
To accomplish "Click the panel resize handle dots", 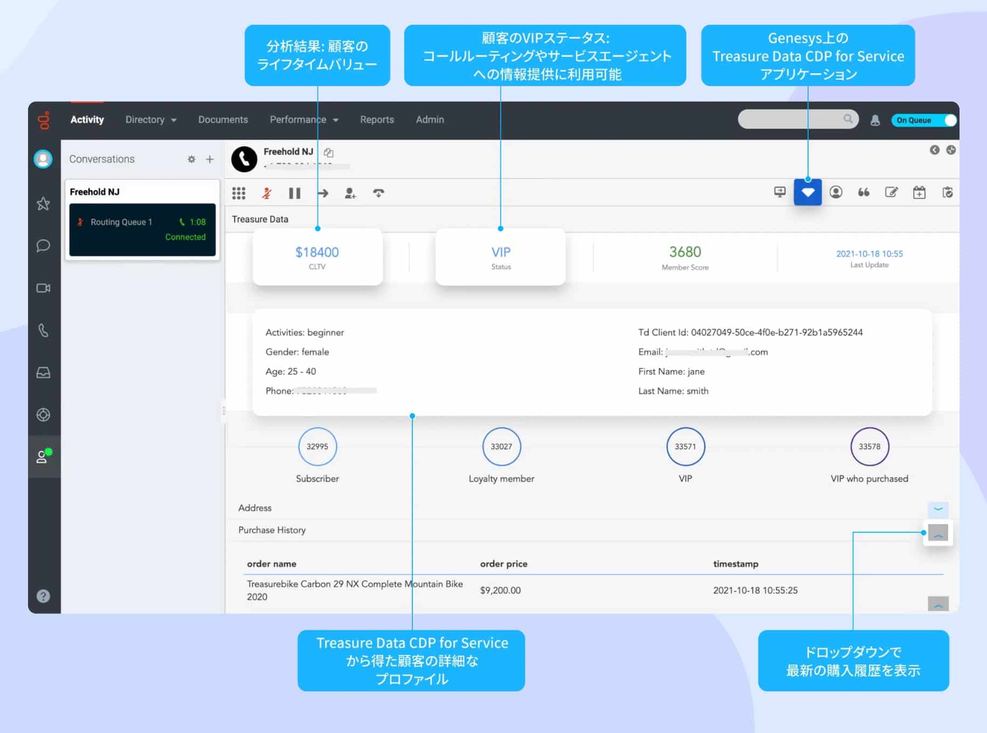I will tap(224, 411).
